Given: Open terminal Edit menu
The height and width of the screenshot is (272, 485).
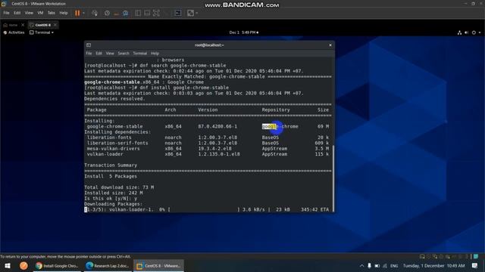Looking at the screenshot, I should point(99,54).
